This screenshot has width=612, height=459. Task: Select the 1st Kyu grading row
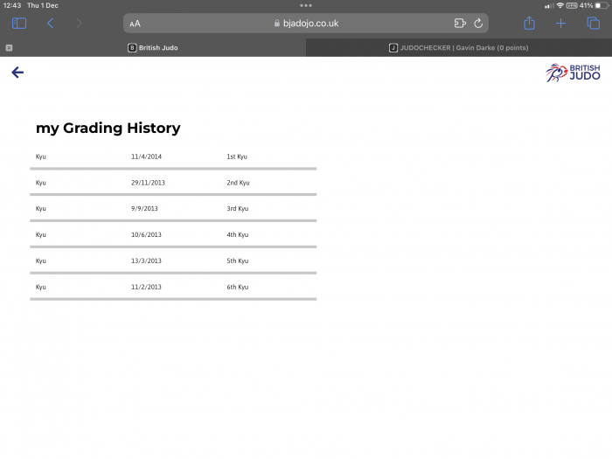point(173,156)
